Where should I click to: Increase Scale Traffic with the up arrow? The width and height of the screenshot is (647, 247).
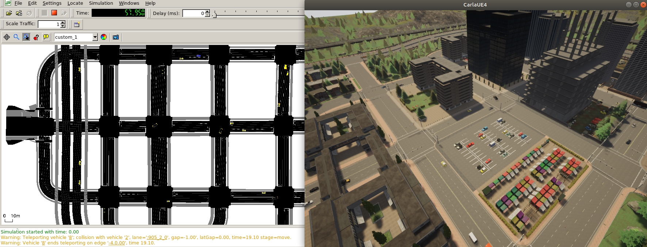point(63,22)
